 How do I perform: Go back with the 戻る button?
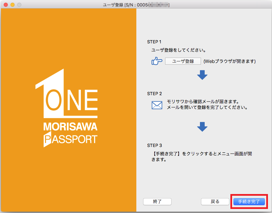tap(215, 201)
